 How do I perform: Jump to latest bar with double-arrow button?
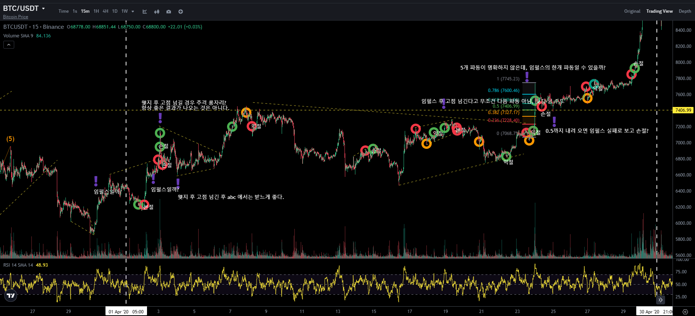coord(661,300)
